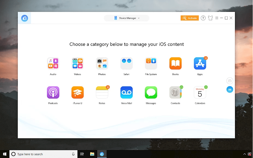The width and height of the screenshot is (253, 158).
Task: Browse the File System category
Action: pyautogui.click(x=151, y=64)
